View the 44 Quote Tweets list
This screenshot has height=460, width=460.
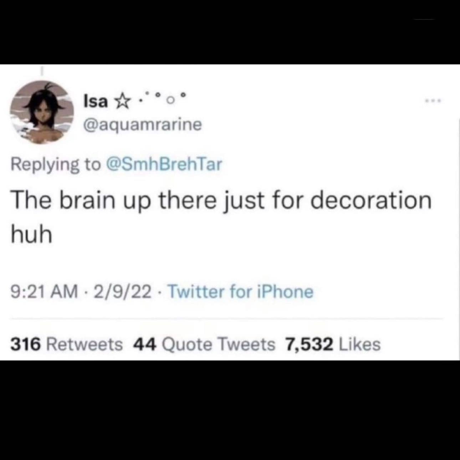204,344
